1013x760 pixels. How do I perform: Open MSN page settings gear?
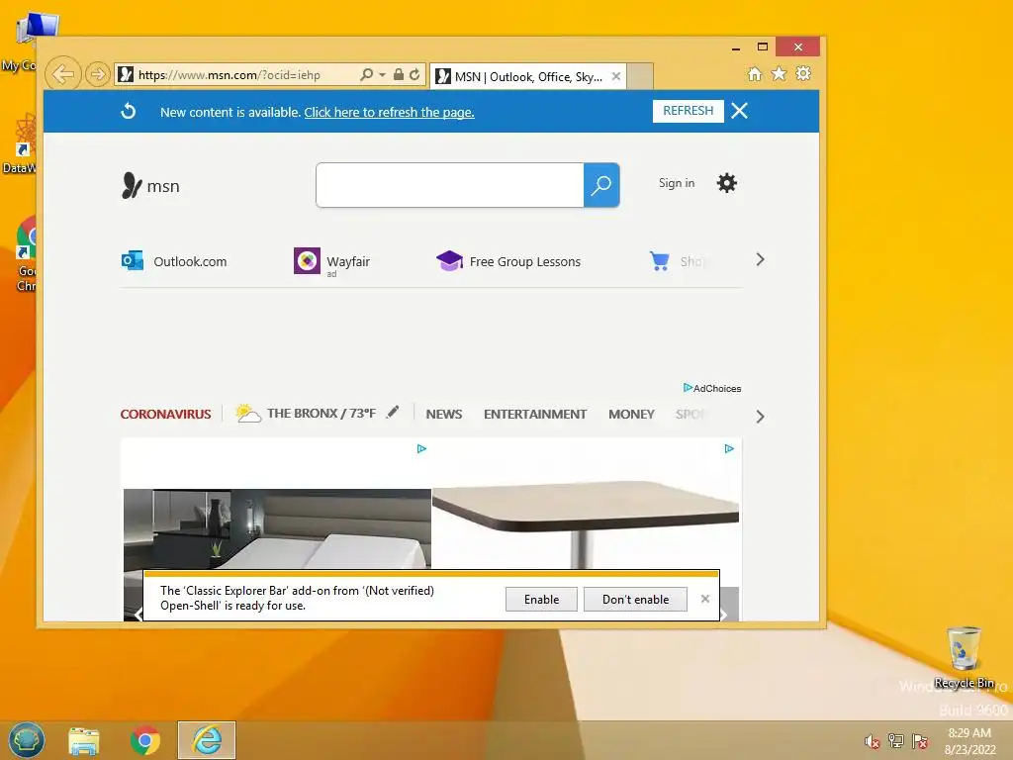point(727,183)
